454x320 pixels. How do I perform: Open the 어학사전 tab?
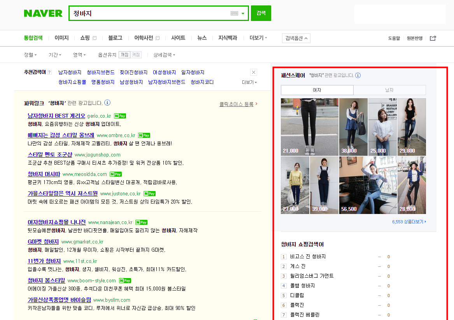[x=144, y=38]
